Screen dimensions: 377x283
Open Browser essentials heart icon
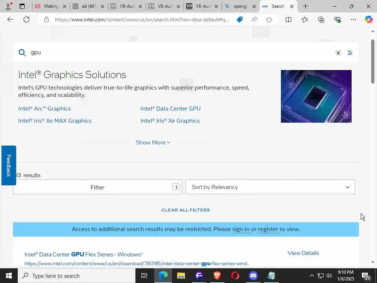(x=337, y=20)
